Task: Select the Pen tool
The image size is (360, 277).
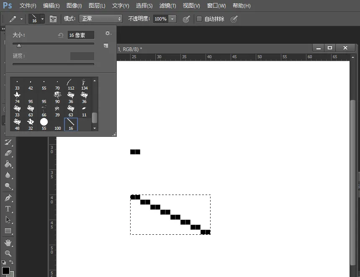Action: 8,198
